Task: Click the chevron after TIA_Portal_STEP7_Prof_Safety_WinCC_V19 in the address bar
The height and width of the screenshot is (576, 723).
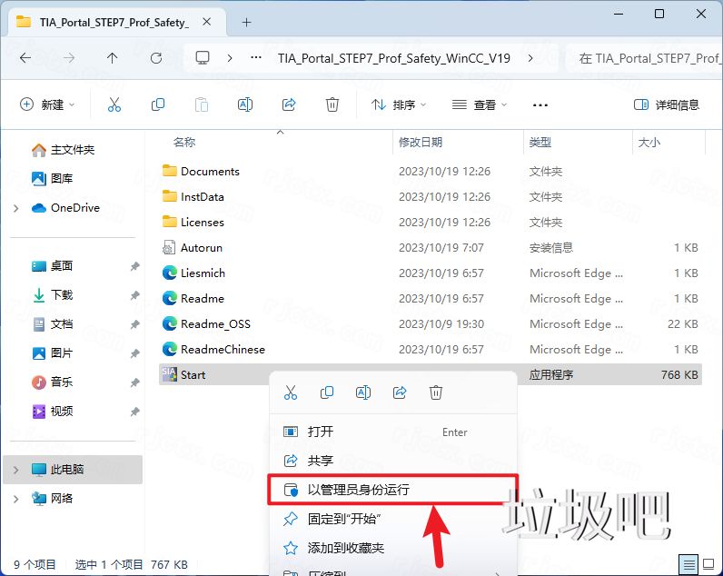Action: tap(530, 58)
